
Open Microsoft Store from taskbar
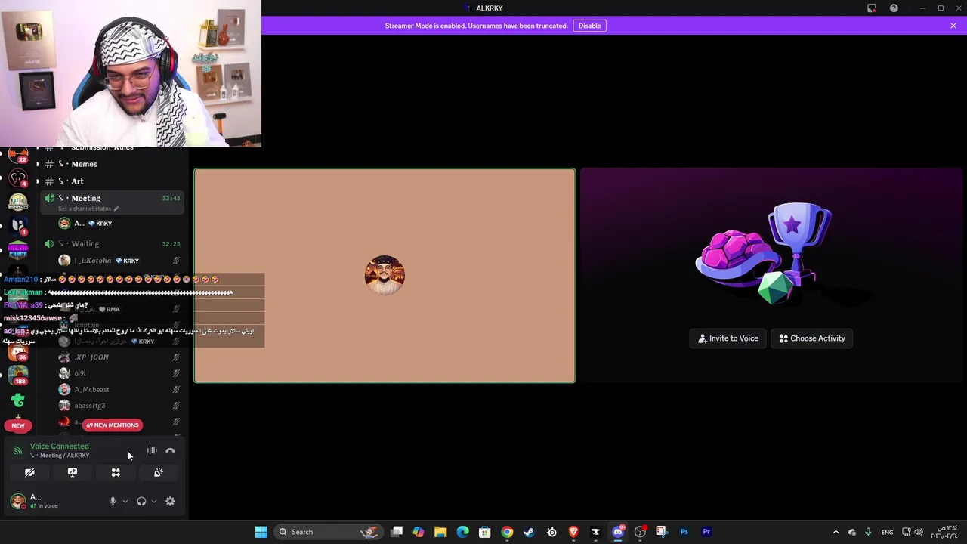click(x=485, y=532)
